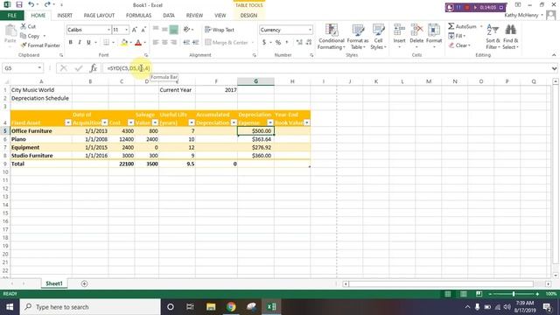Image resolution: width=560 pixels, height=315 pixels.
Task: Switch to the FORMULAS tab
Action: (138, 16)
